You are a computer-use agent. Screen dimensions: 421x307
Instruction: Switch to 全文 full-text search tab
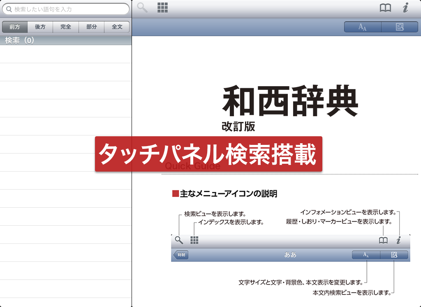[x=117, y=27]
